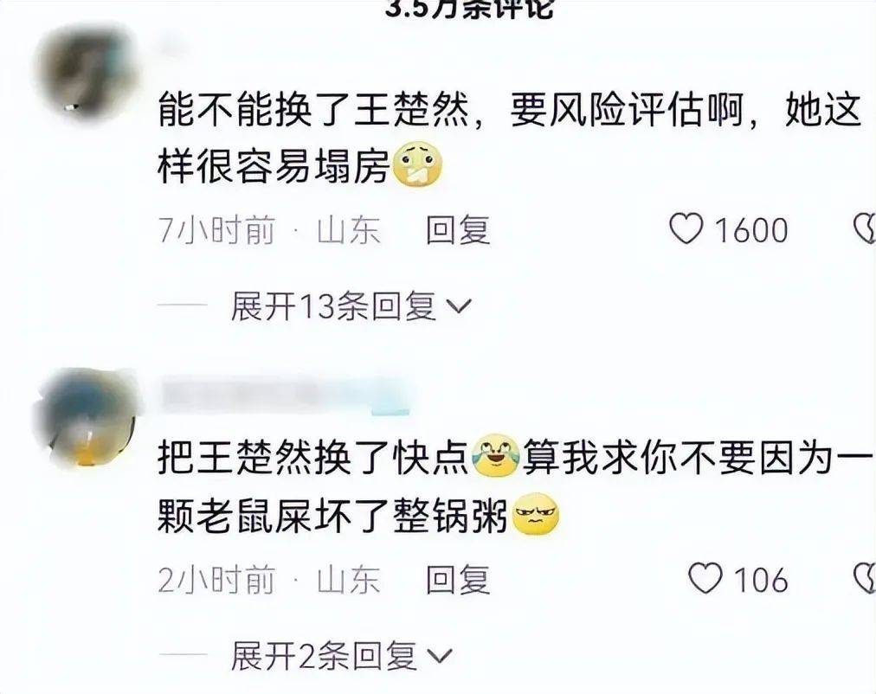Dislike the second comment with broken-heart icon
876x694 pixels.
[x=866, y=578]
